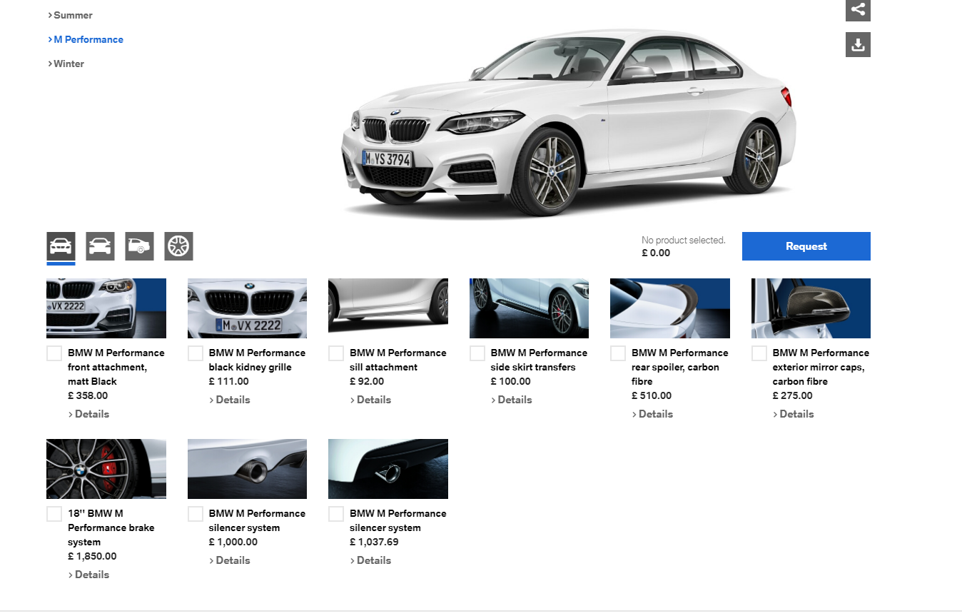This screenshot has width=962, height=616.
Task: Click the 'BMW M Performance side skirt transfers' title
Action: pyautogui.click(x=539, y=360)
